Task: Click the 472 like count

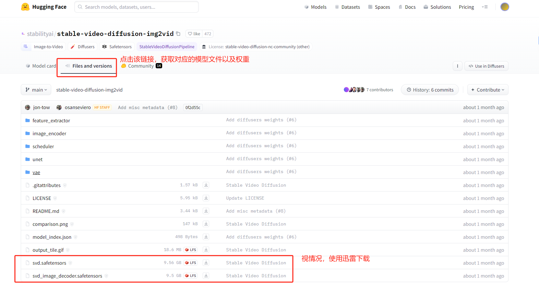Action: click(x=208, y=34)
